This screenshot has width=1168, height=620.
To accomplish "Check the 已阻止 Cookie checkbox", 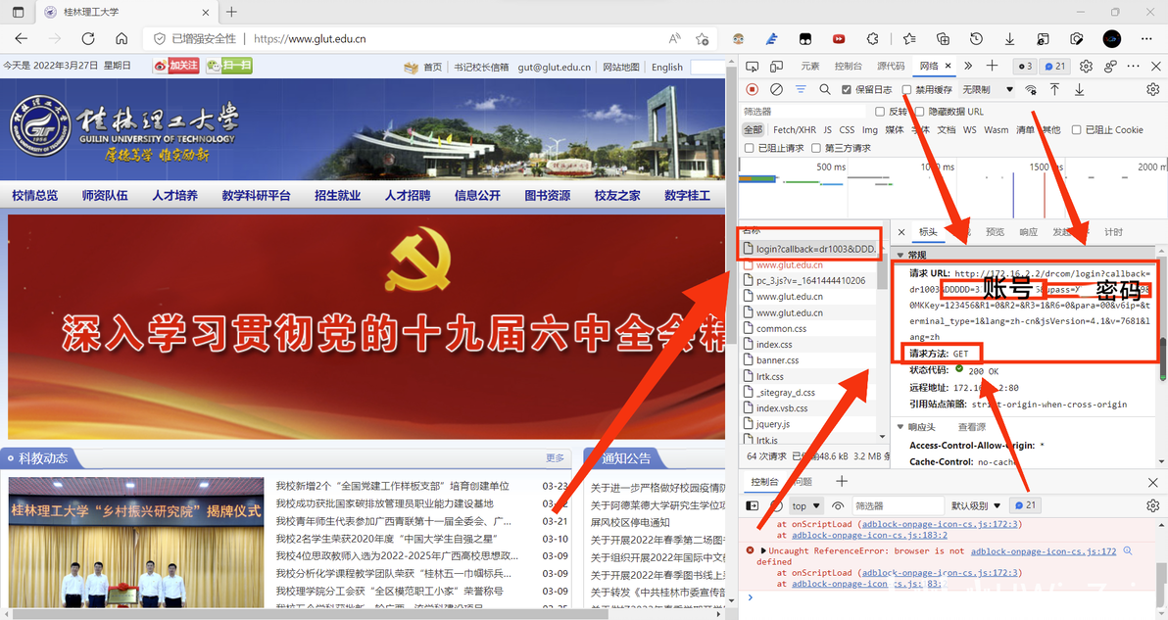I will (1076, 129).
